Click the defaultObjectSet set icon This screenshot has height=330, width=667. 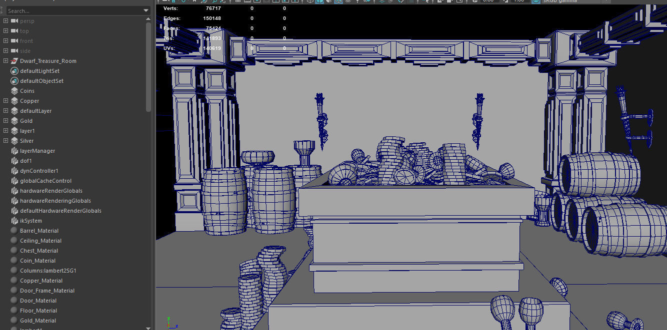point(14,81)
